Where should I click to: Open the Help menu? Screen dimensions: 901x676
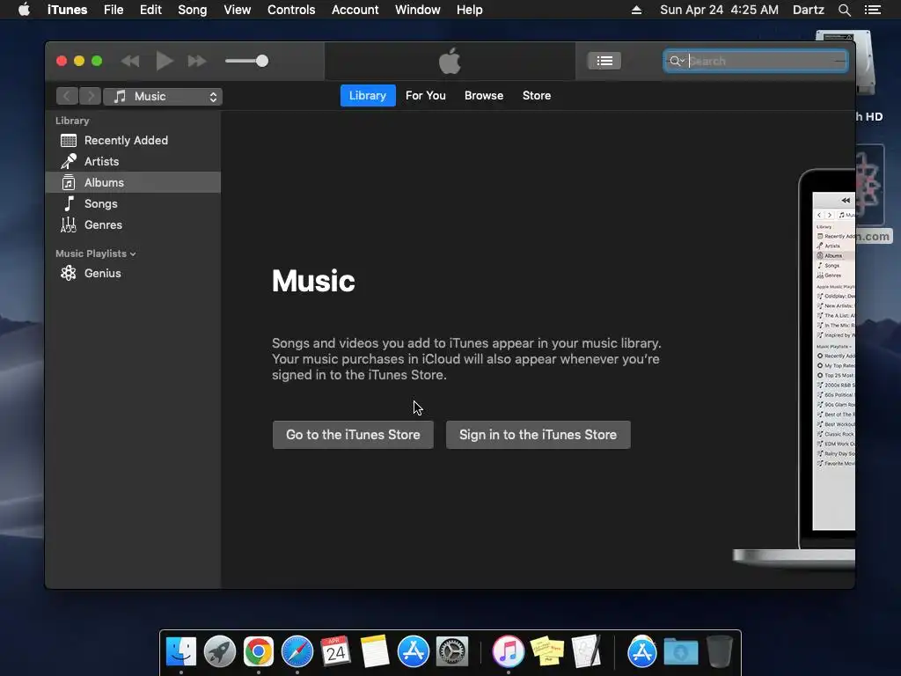tap(469, 10)
